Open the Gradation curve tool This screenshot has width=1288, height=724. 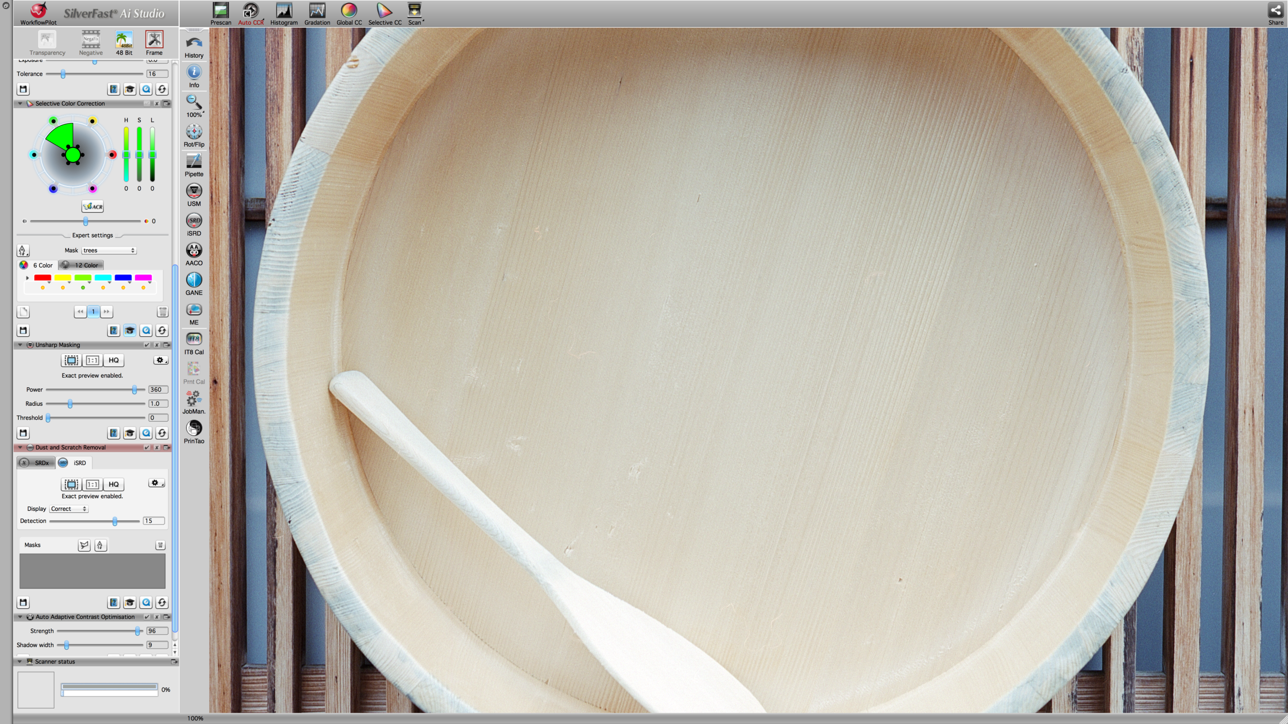point(317,13)
